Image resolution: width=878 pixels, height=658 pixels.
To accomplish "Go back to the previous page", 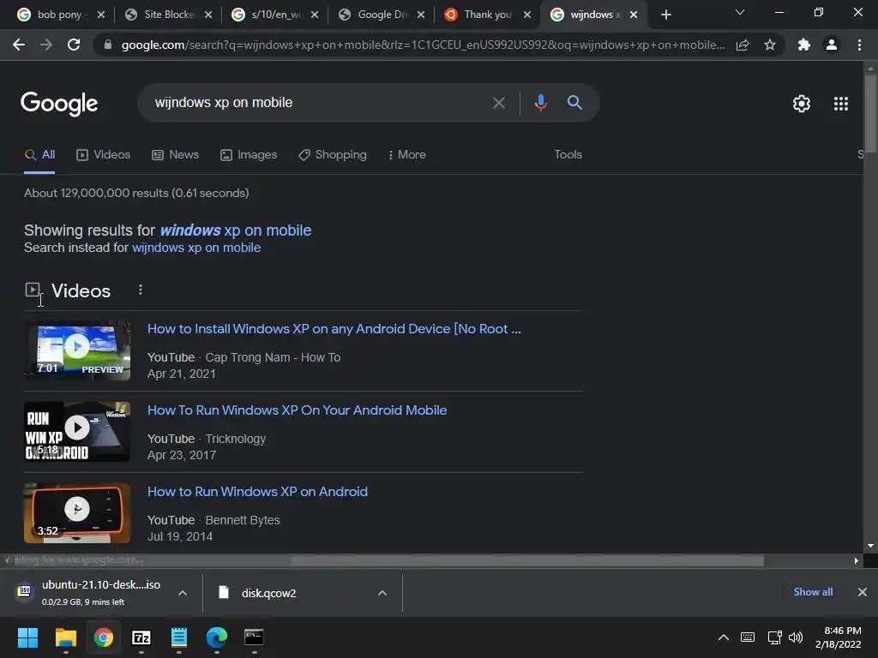I will click(19, 45).
